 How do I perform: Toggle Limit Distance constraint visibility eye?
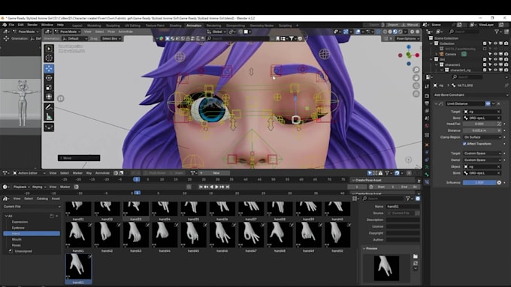(x=488, y=103)
